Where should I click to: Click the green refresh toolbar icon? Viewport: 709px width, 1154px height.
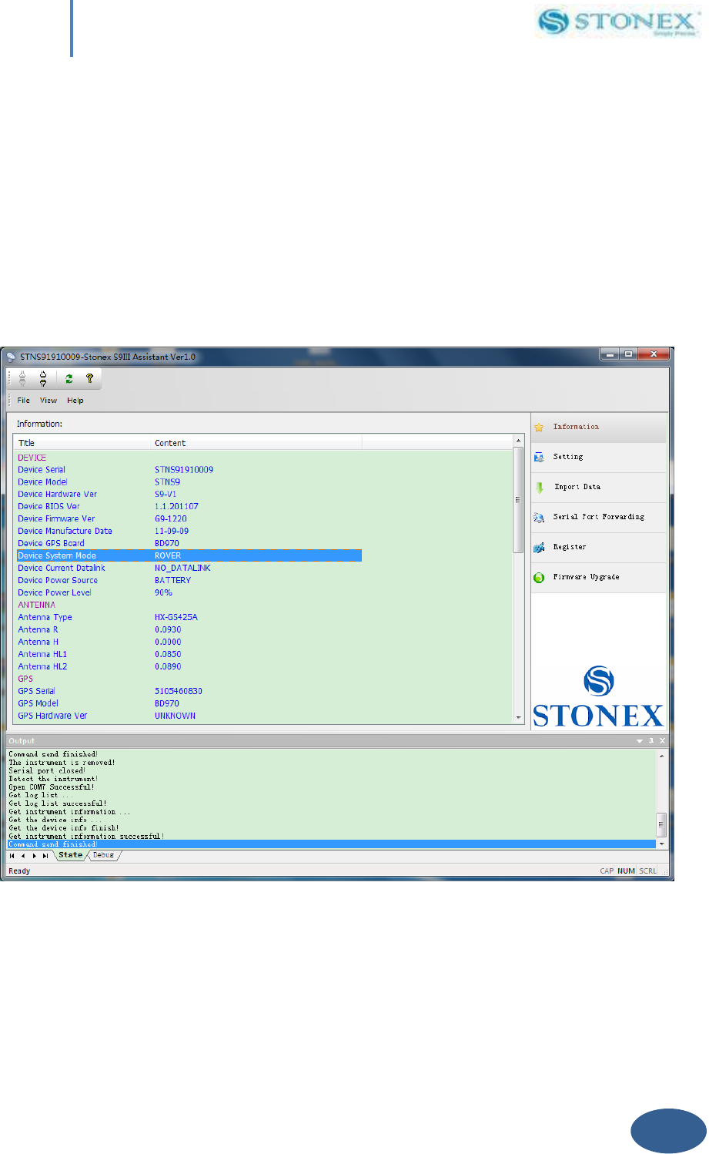[69, 378]
